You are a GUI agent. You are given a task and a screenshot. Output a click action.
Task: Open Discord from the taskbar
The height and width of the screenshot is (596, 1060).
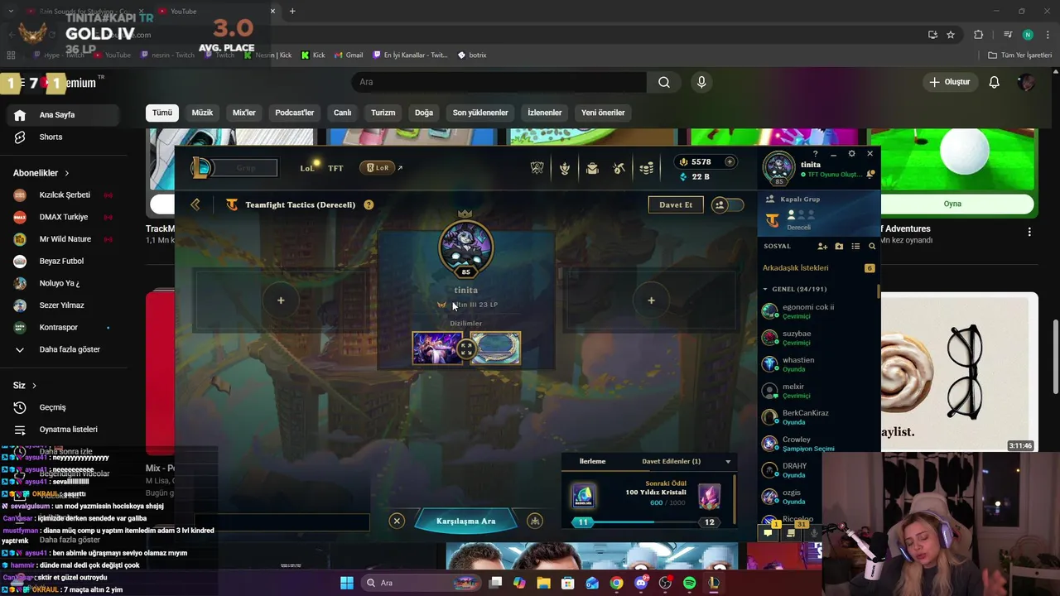[x=640, y=583]
